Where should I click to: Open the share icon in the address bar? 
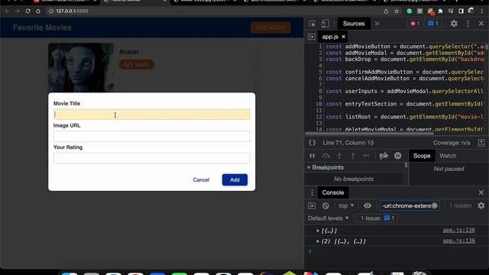(386, 11)
